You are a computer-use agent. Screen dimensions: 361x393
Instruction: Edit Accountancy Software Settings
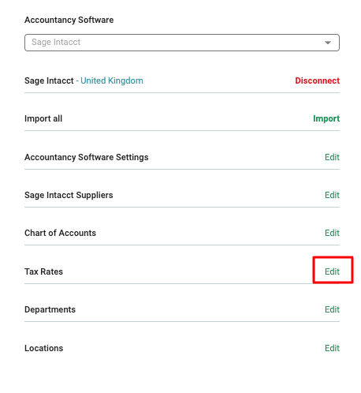(332, 157)
